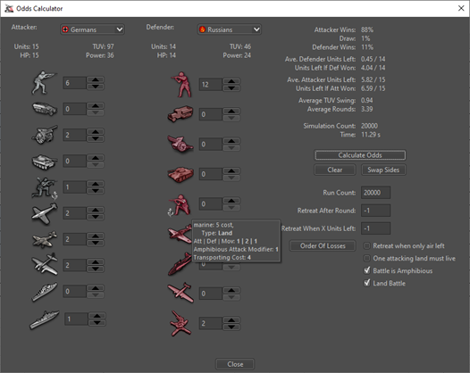The height and width of the screenshot is (373, 470).
Task: Click the Russian marine unit icon
Action: (180, 204)
